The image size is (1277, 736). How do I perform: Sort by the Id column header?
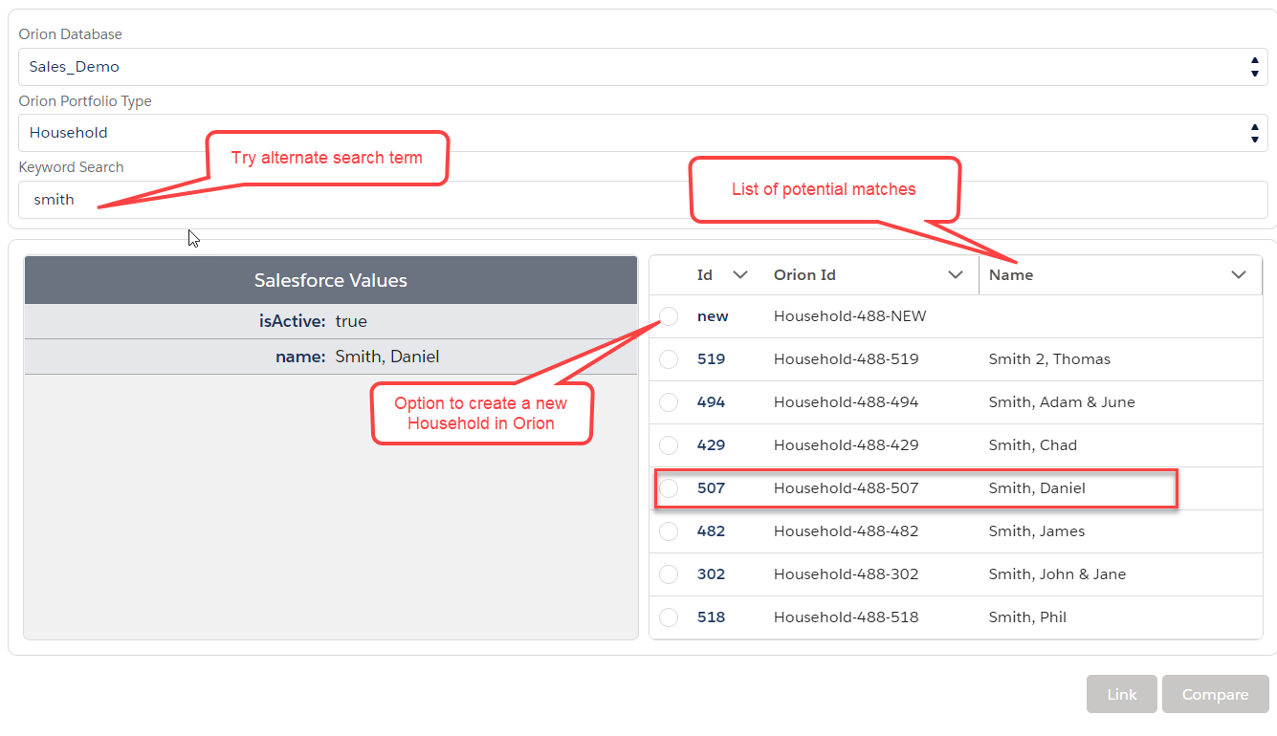coord(705,275)
